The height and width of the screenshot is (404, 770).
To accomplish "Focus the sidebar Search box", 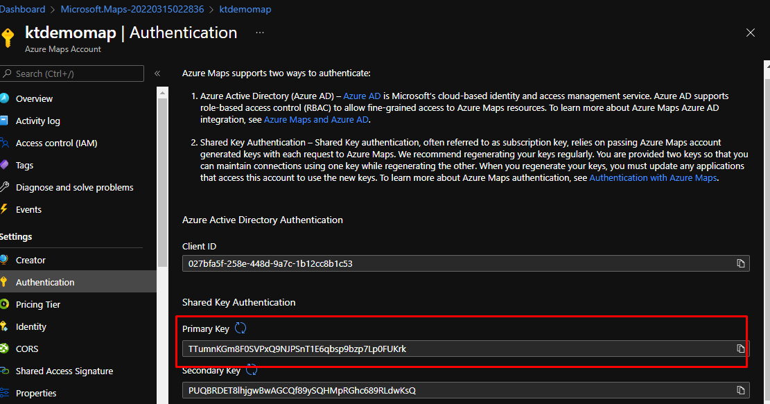I will (72, 73).
